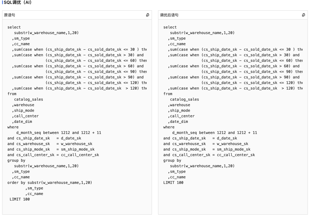Select the 原语句 panel header label

click(x=9, y=15)
